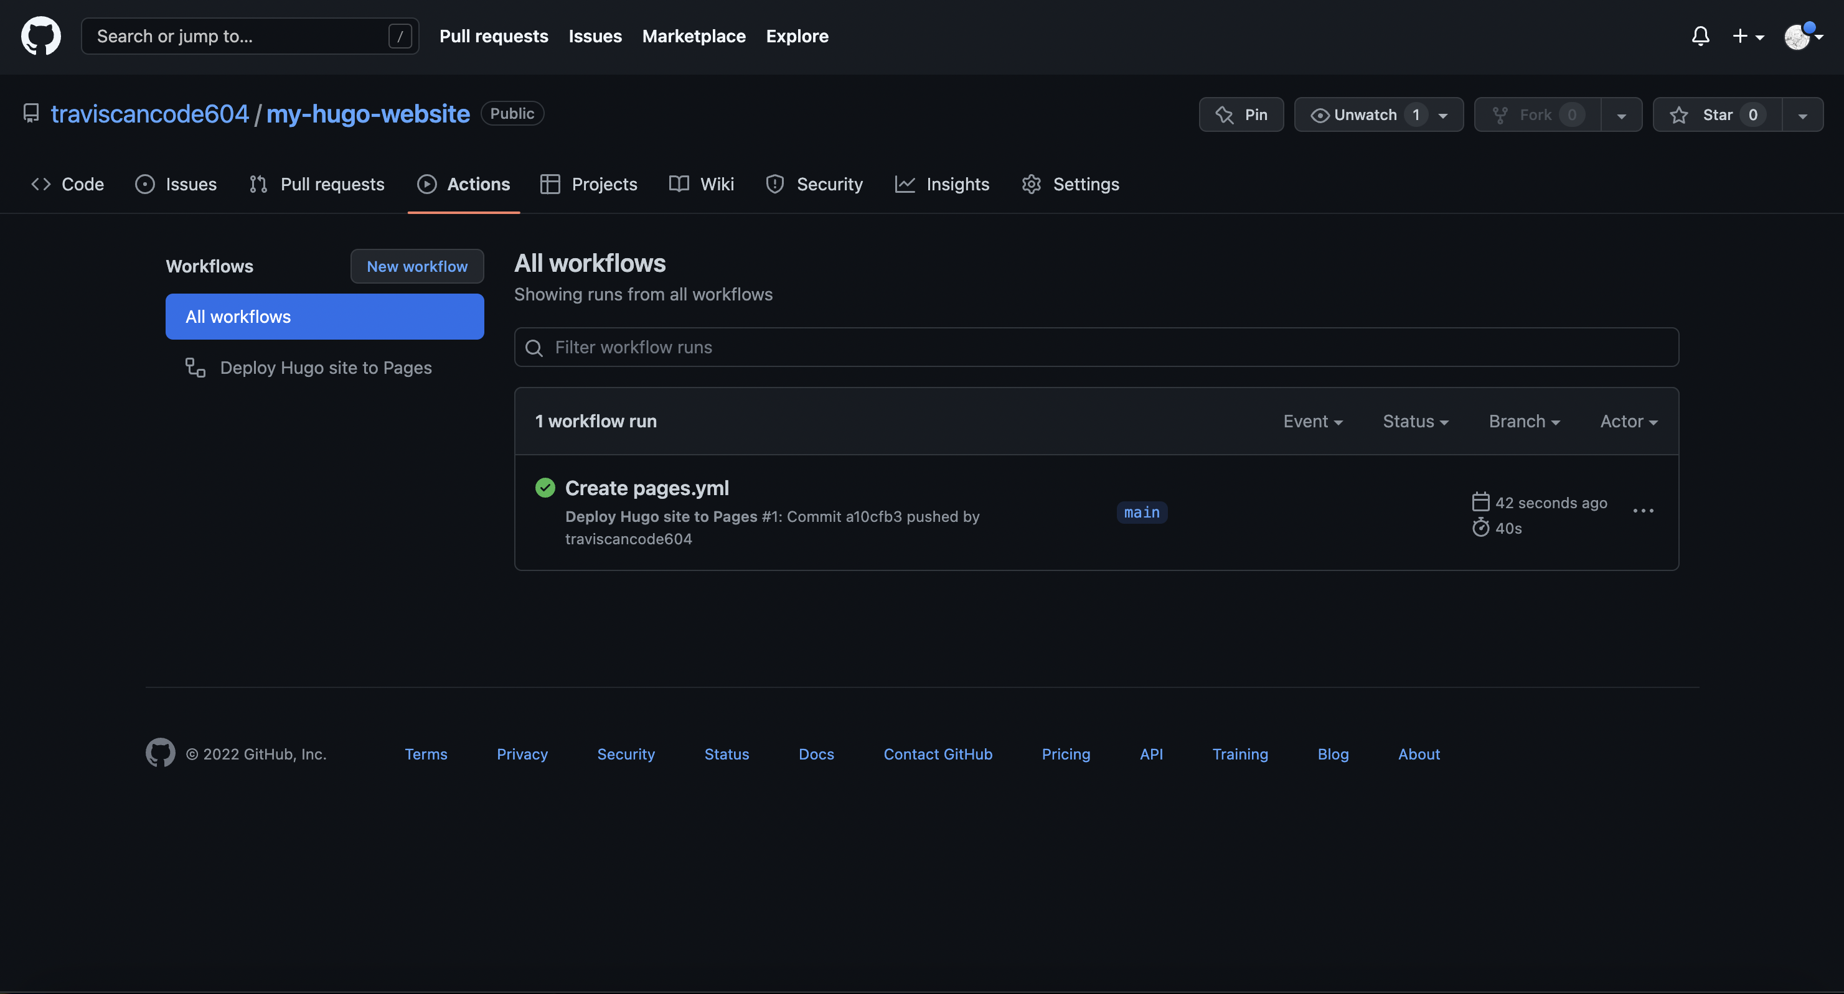Open the notifications bell
This screenshot has height=994, width=1844.
tap(1700, 35)
